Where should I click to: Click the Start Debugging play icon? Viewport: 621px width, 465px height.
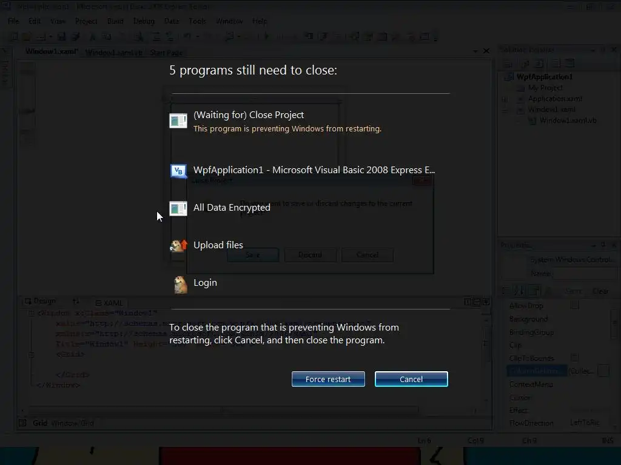(x=266, y=36)
